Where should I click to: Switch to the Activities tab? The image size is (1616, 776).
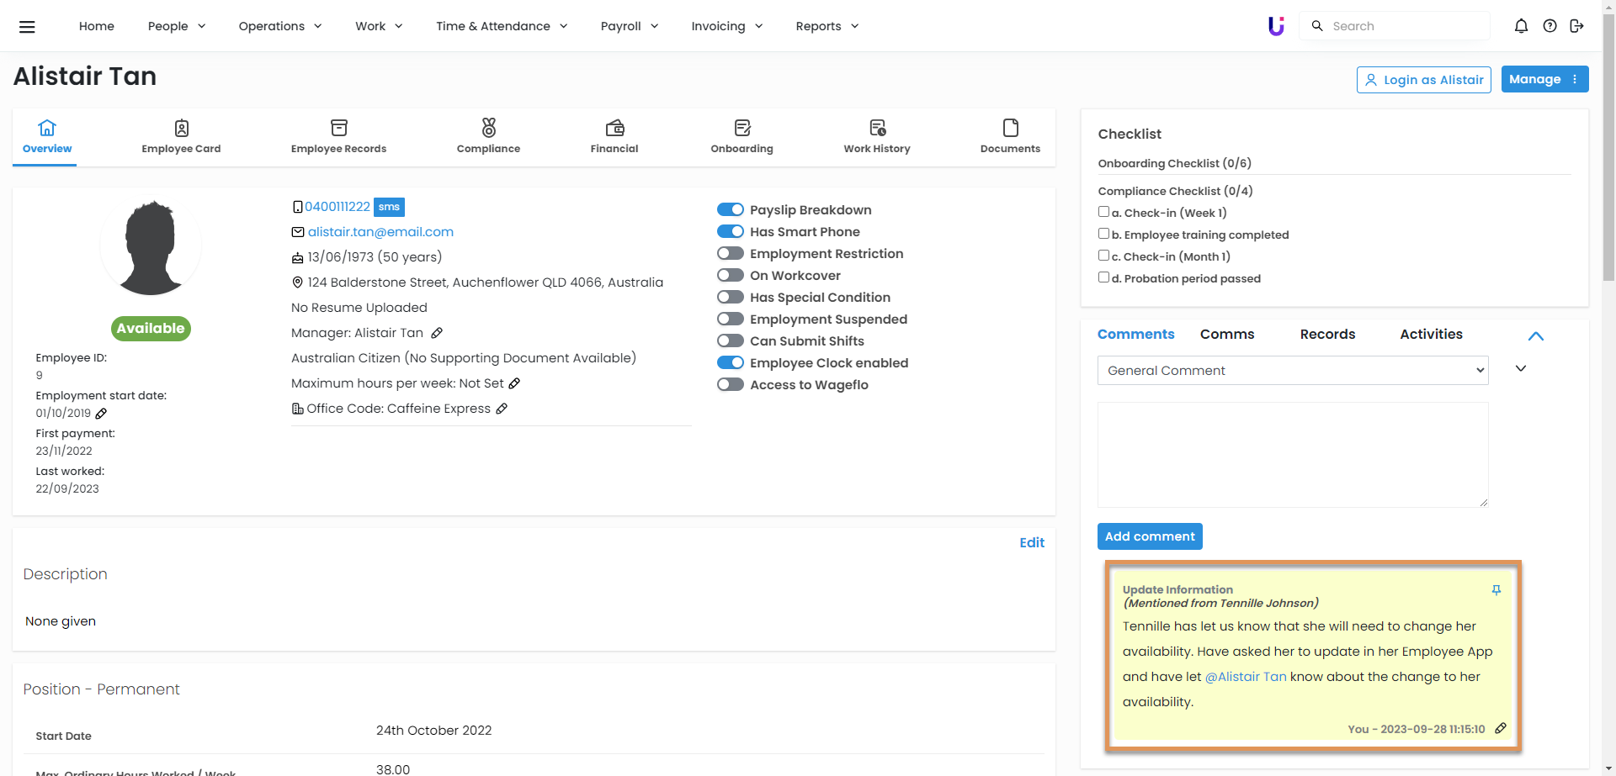pos(1431,335)
